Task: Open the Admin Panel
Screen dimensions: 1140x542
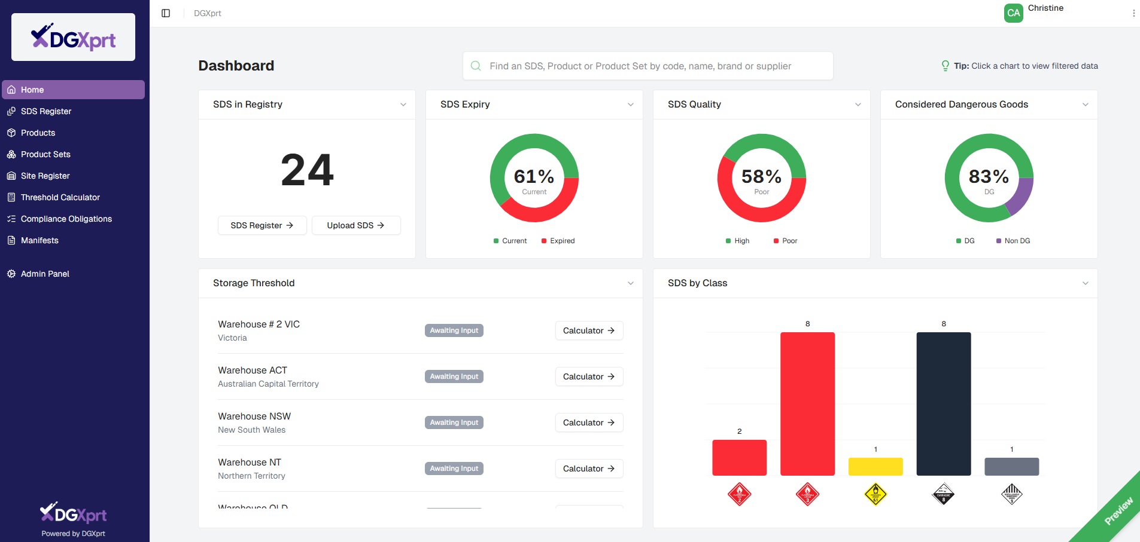Action: [44, 274]
